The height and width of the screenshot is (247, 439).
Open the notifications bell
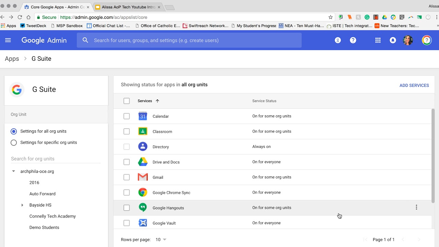(393, 40)
